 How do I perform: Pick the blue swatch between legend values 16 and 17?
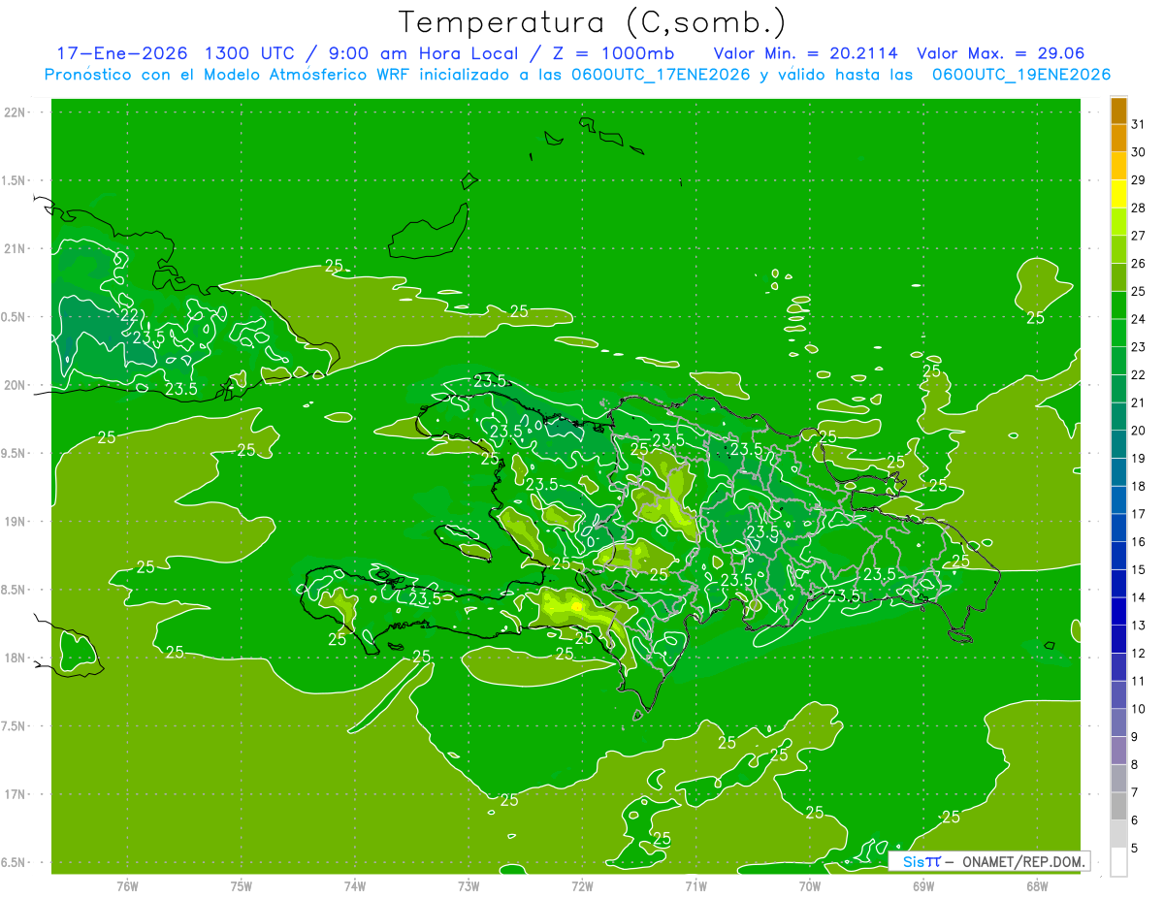coord(1118,528)
